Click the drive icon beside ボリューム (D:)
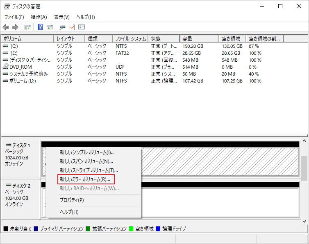This screenshot has width=309, height=244. click(x=5, y=81)
